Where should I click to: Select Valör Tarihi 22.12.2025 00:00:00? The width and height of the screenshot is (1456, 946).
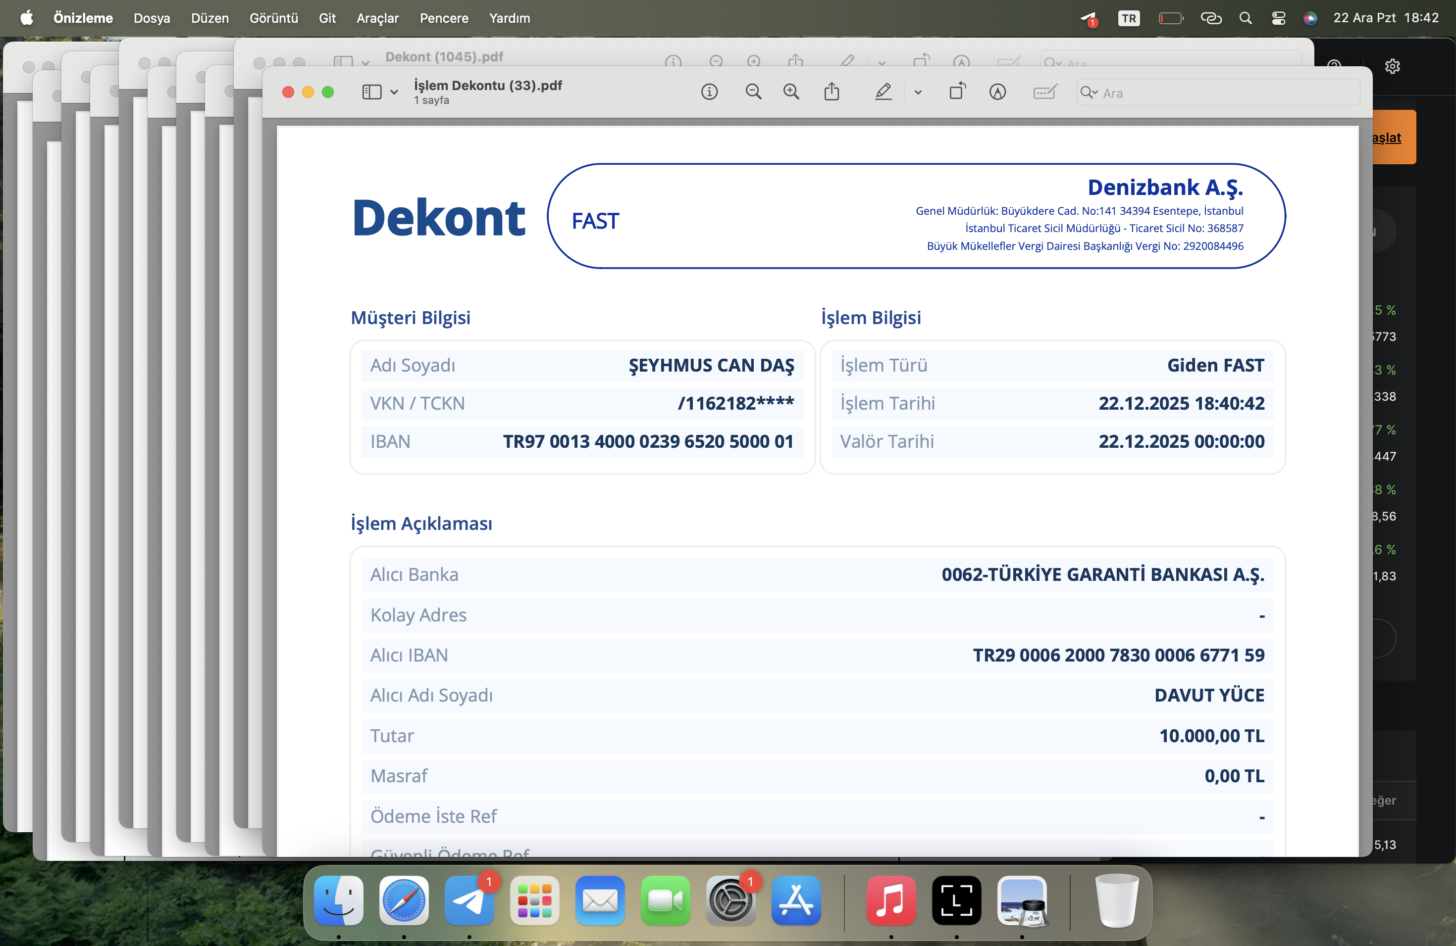click(x=1181, y=441)
